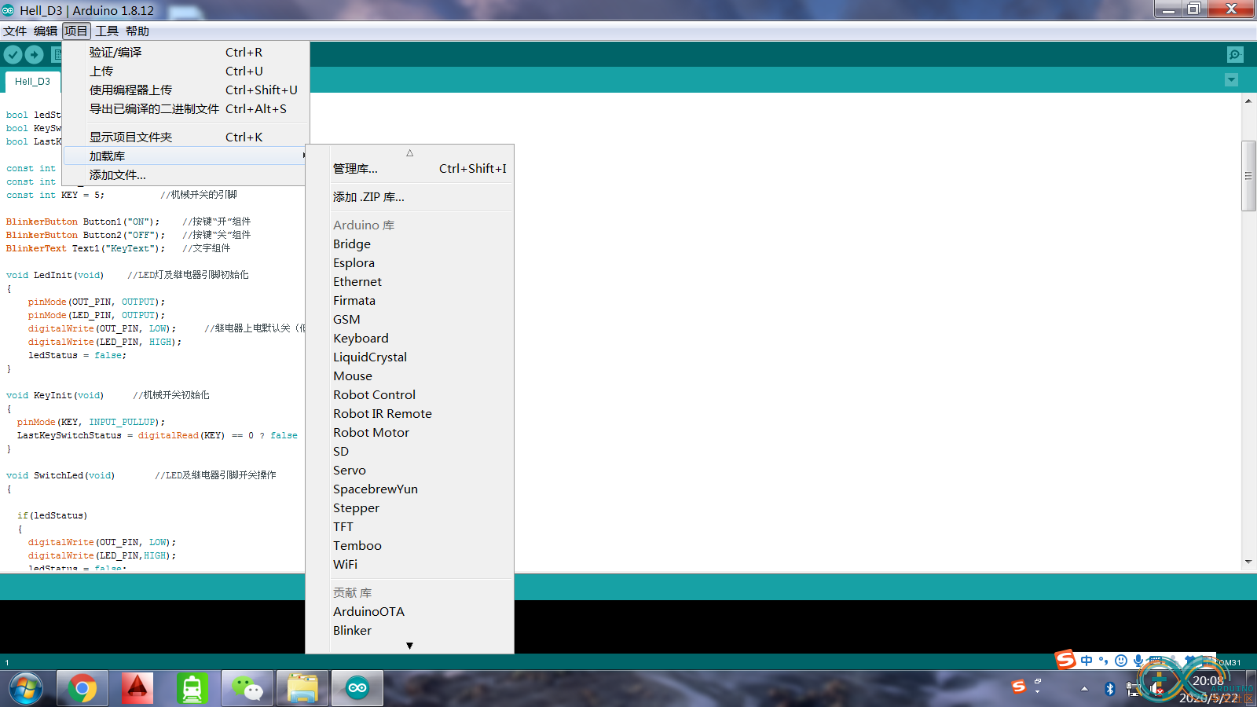Click the network connection tray icon
Screen dimensions: 1257x707
click(x=1133, y=689)
